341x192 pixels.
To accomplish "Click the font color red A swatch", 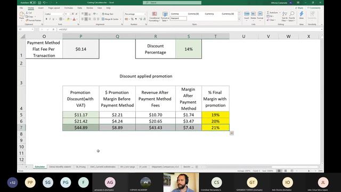I will click(74, 19).
